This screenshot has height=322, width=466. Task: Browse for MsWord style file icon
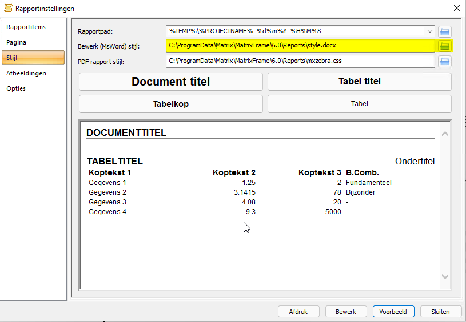(445, 46)
